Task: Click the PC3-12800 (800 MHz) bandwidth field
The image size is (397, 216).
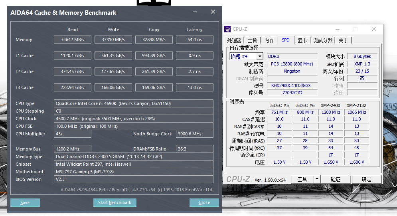Action: 292,64
